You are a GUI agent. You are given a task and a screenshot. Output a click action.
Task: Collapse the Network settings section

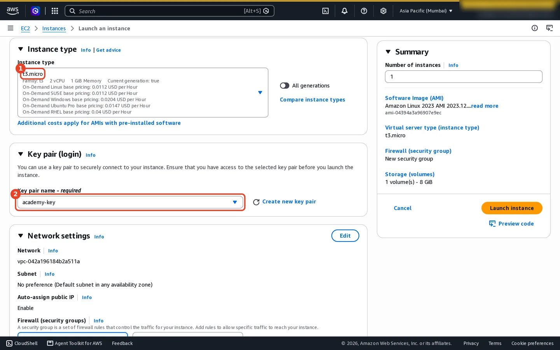[21, 236]
